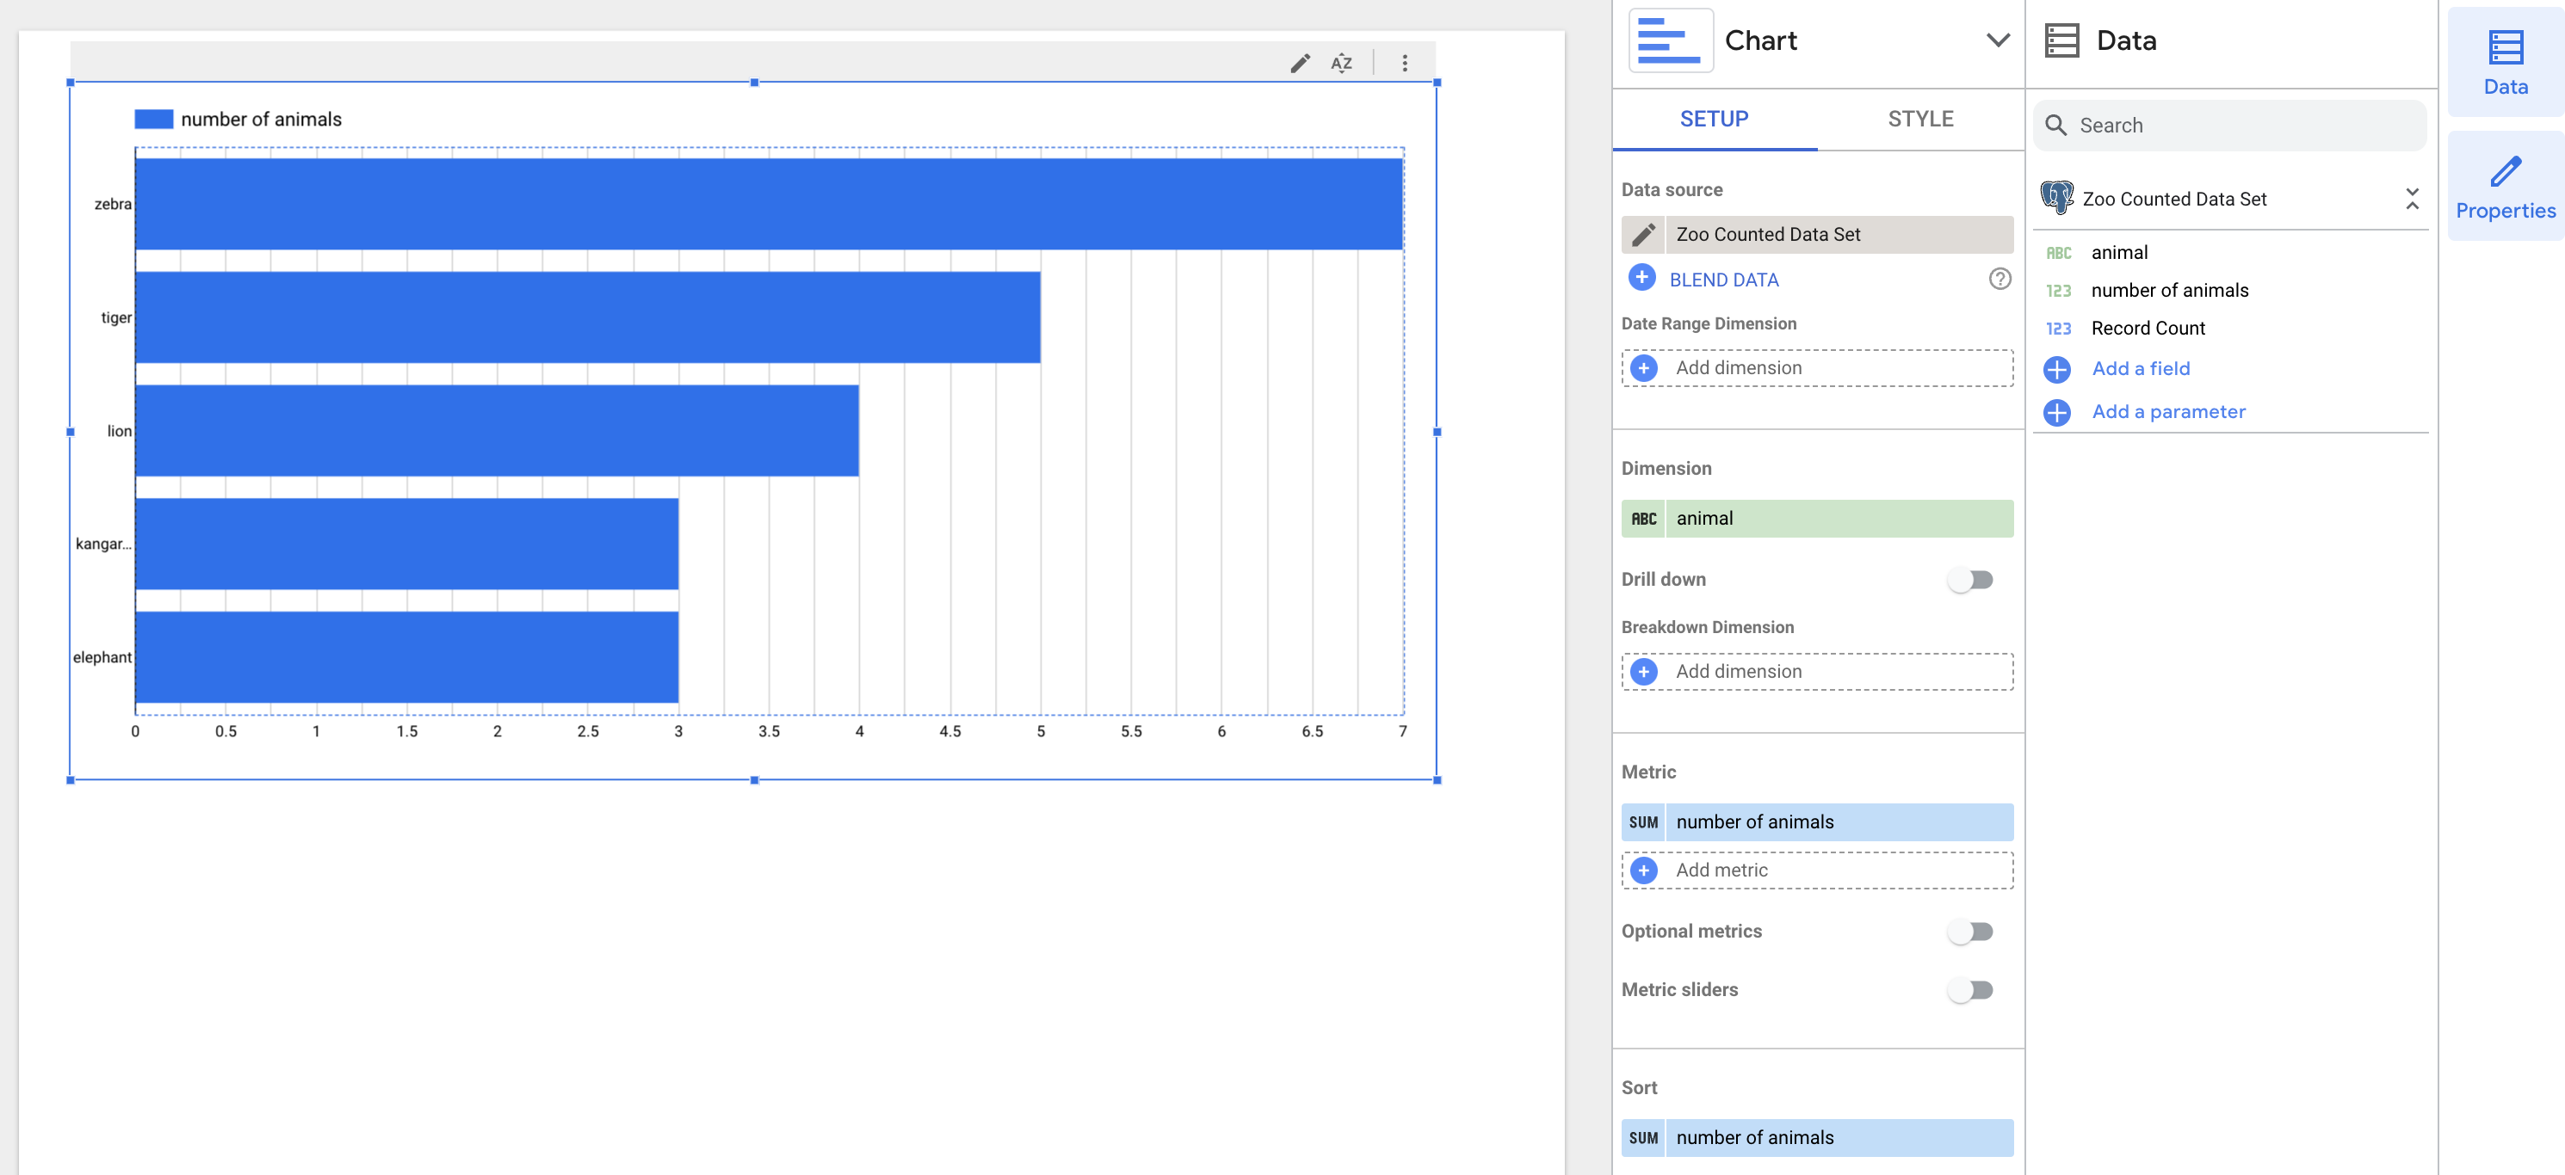This screenshot has height=1175, width=2565.
Task: Click the Blend Data help question icon
Action: tap(1999, 280)
